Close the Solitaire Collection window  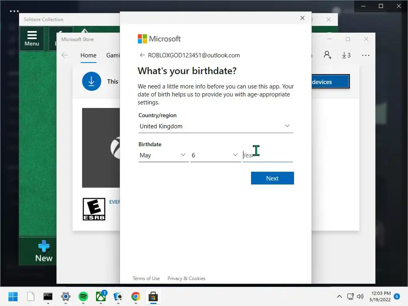[x=329, y=20]
